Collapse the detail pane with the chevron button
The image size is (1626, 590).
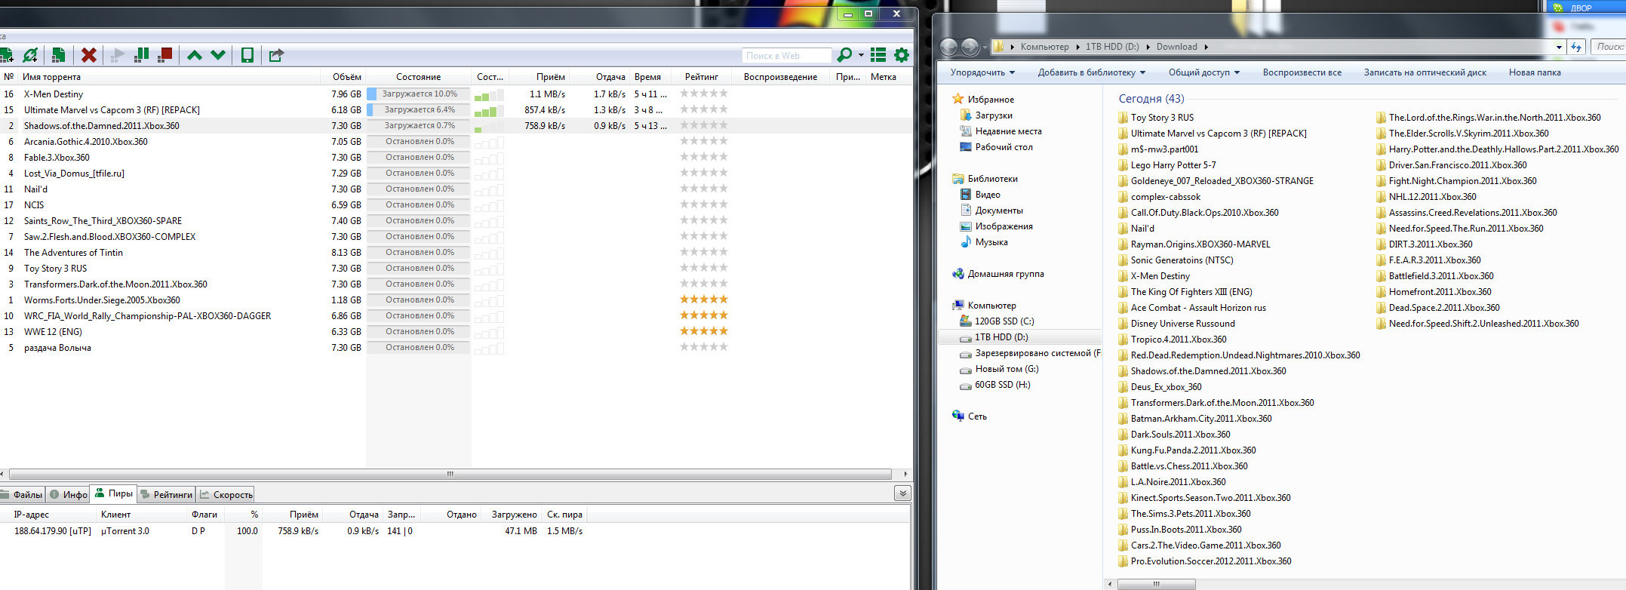[902, 493]
